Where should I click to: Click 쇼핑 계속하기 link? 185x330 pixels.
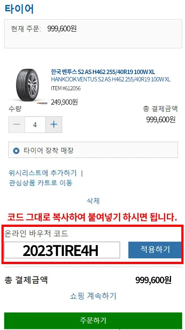93,296
